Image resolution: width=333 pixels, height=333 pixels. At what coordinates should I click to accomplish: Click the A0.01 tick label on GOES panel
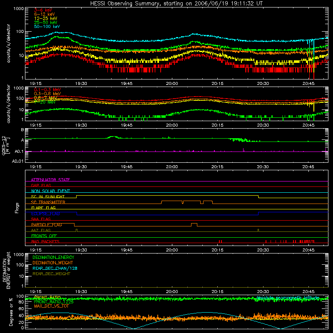pos(18,161)
